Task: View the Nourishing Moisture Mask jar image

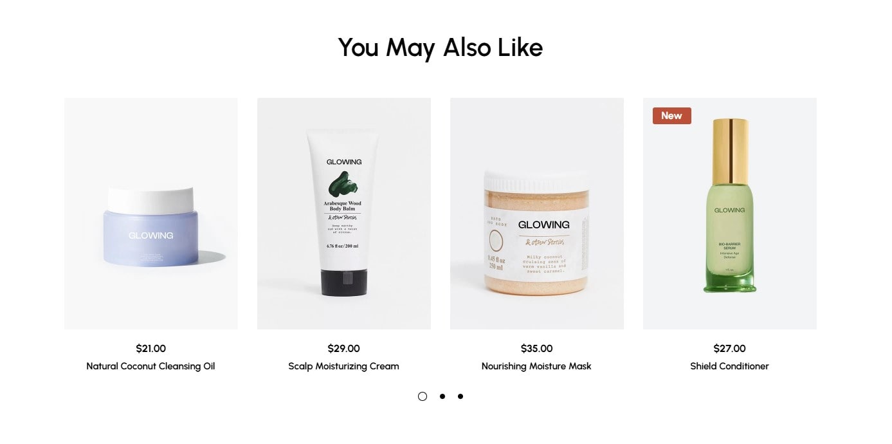Action: 536,214
